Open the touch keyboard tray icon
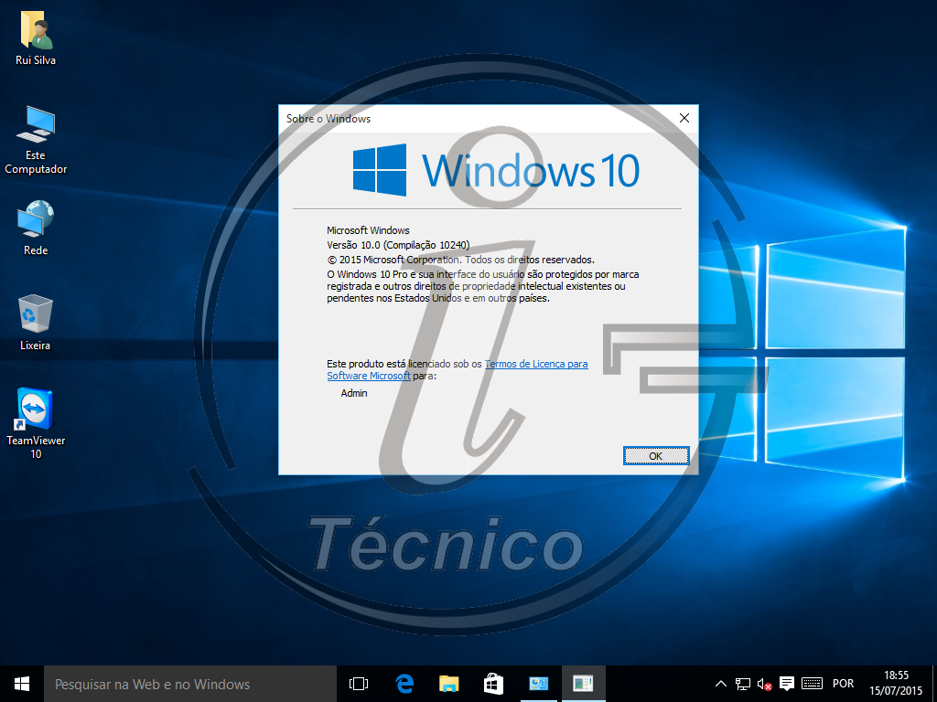Image resolution: width=937 pixels, height=702 pixels. [x=811, y=683]
